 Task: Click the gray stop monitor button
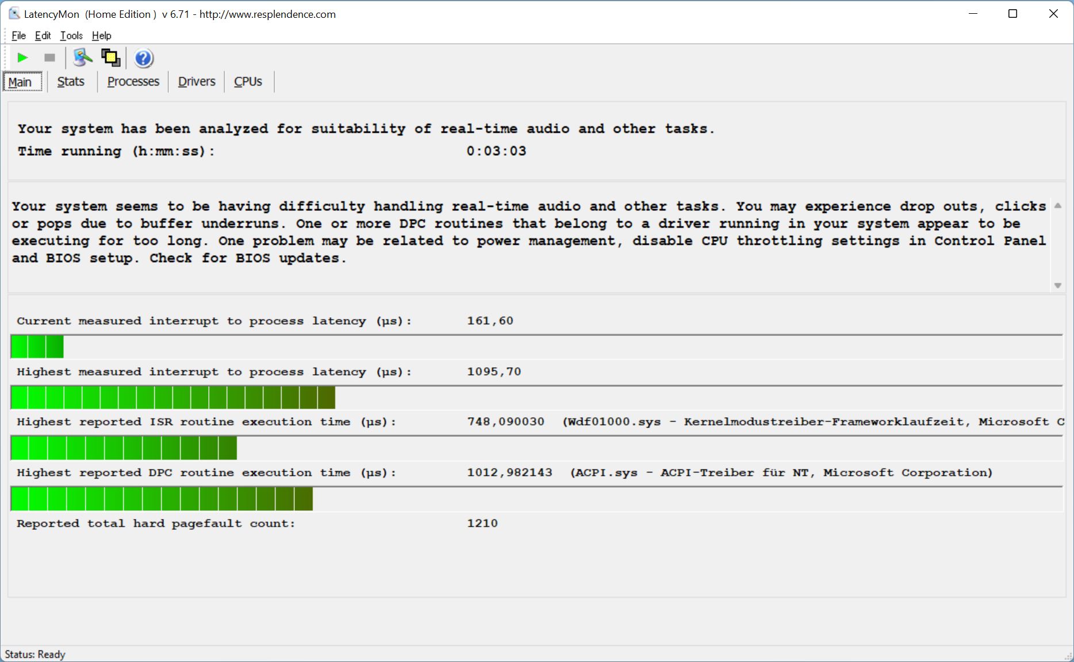pos(49,57)
